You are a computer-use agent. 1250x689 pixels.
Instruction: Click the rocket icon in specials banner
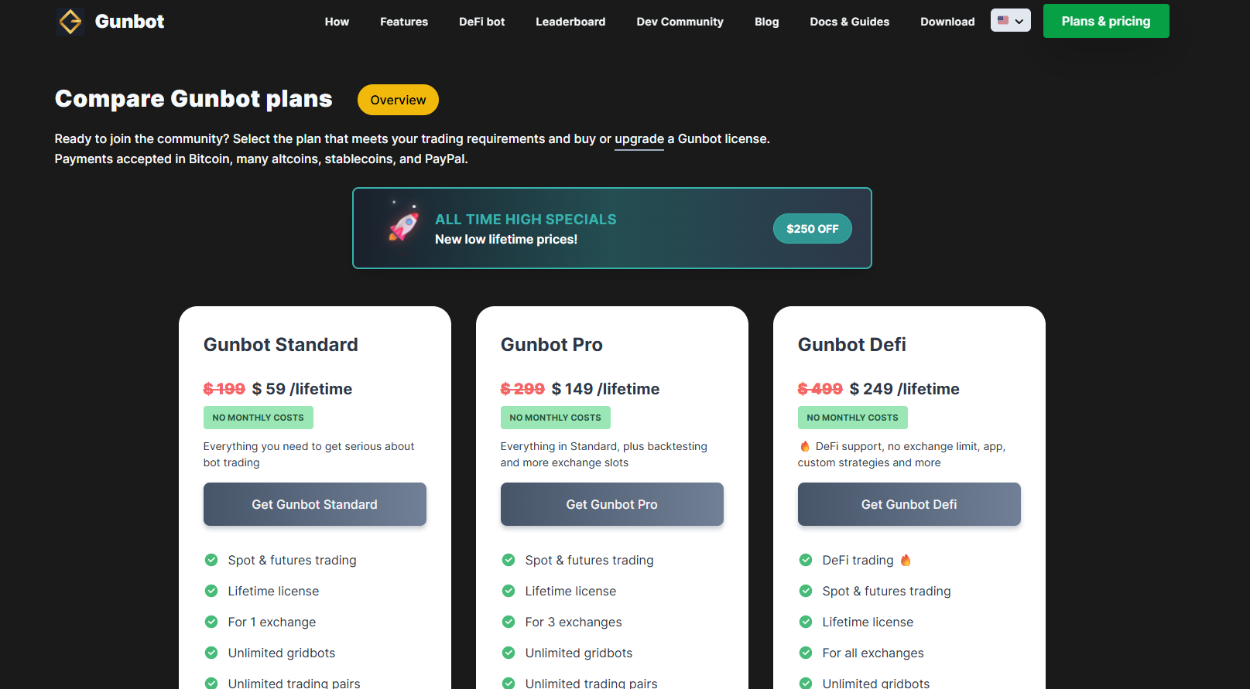click(403, 223)
